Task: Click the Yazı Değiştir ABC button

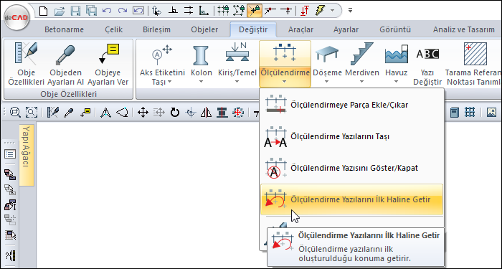Action: 427,64
